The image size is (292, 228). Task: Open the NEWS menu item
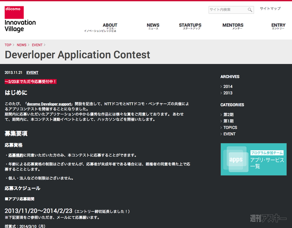pyautogui.click(x=153, y=25)
